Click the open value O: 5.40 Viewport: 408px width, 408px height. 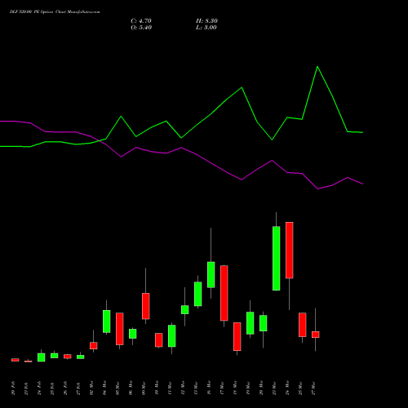tap(141, 28)
